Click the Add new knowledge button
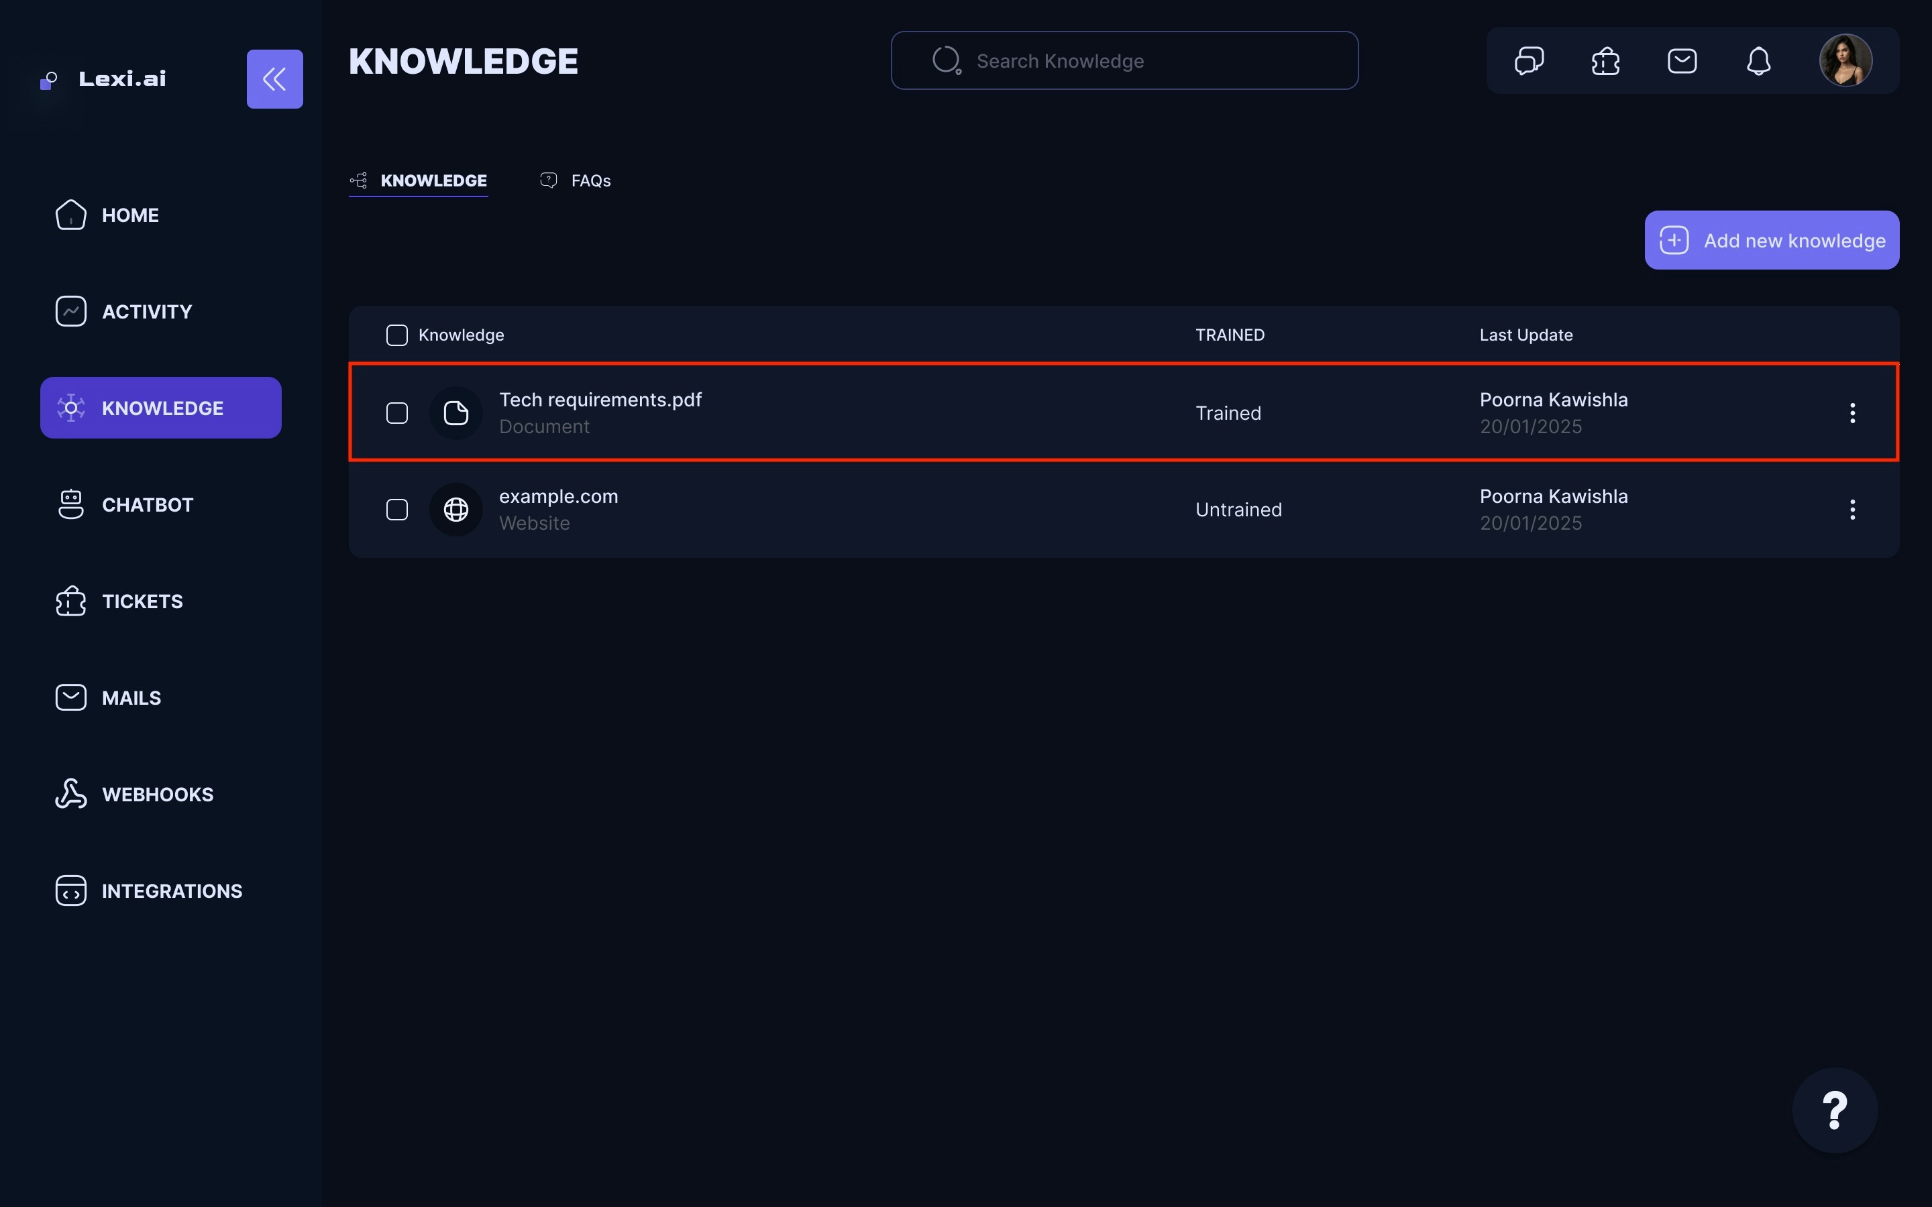1932x1207 pixels. click(x=1772, y=240)
